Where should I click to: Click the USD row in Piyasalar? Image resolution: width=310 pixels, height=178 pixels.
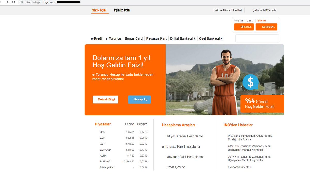(123, 132)
